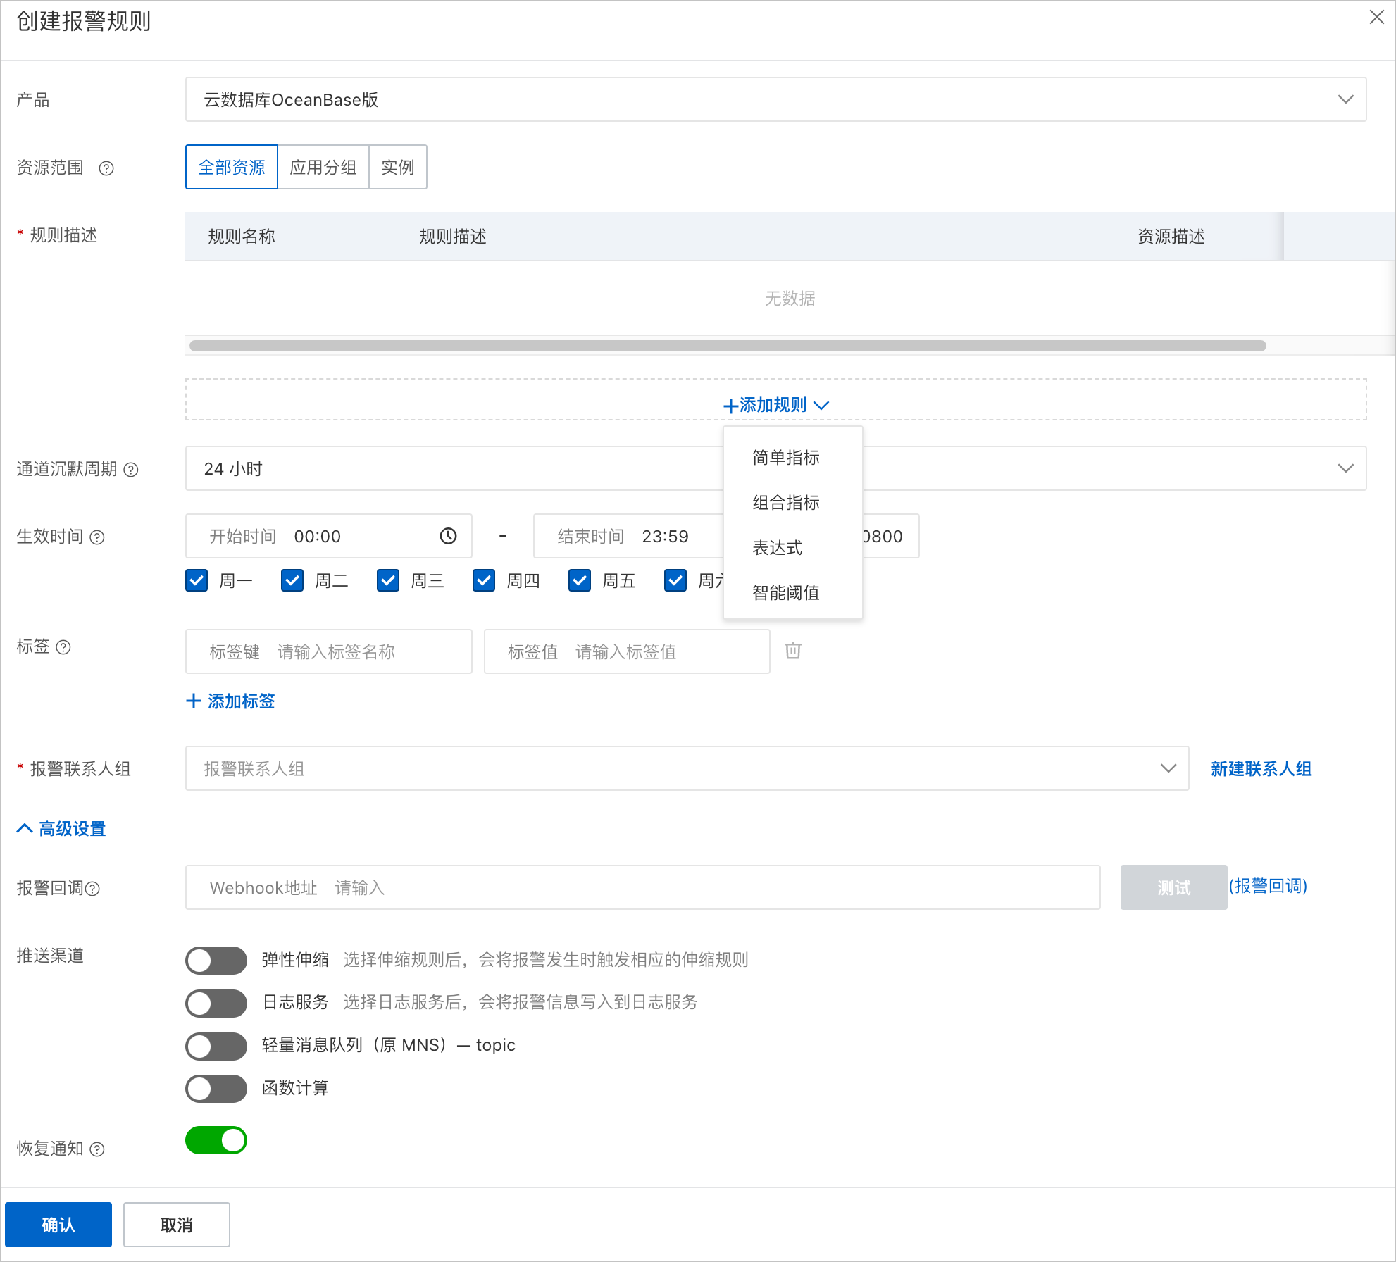Click the help icon beside 资源范围
Viewport: 1396px width, 1262px height.
tap(106, 168)
